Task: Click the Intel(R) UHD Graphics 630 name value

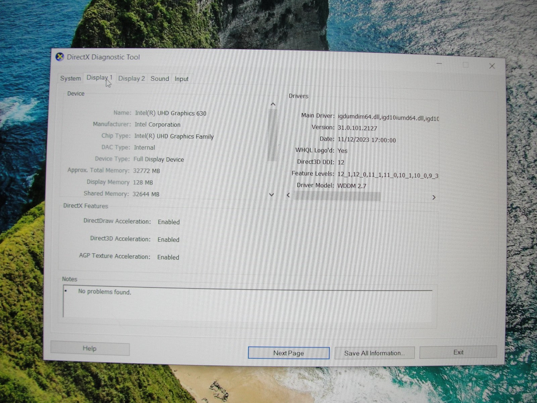Action: click(170, 113)
